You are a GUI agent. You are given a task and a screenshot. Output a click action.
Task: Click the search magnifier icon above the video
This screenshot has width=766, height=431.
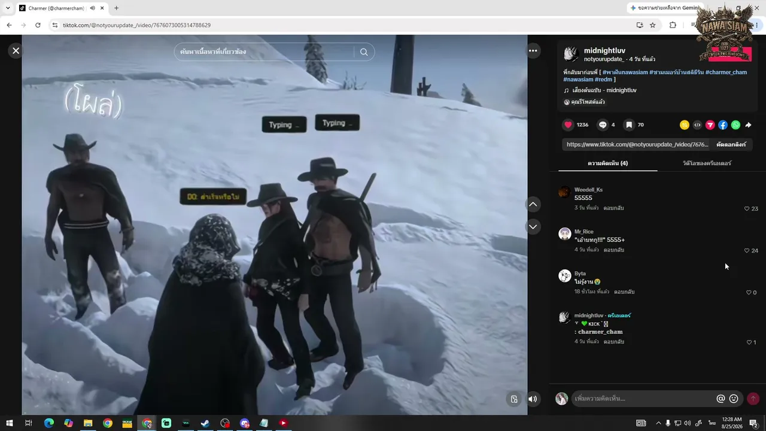click(x=364, y=52)
